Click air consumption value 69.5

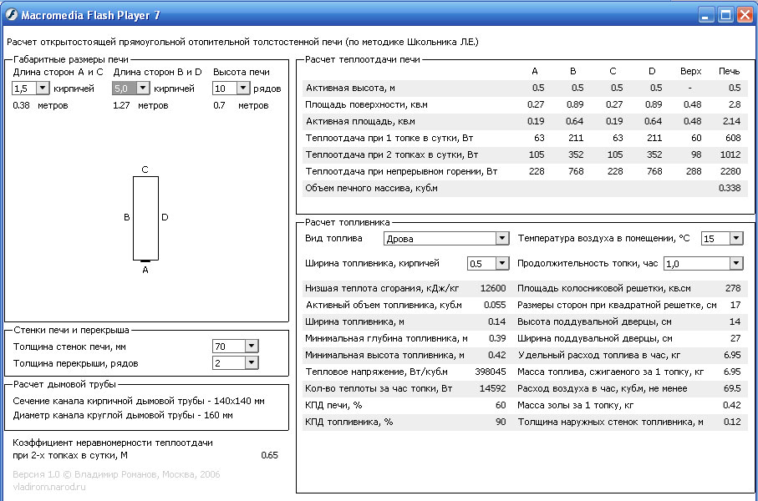tap(732, 388)
